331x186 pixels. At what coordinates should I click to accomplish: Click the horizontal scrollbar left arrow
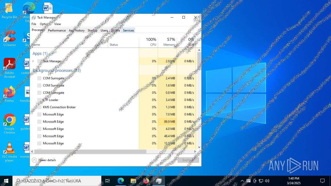pyautogui.click(x=32, y=151)
